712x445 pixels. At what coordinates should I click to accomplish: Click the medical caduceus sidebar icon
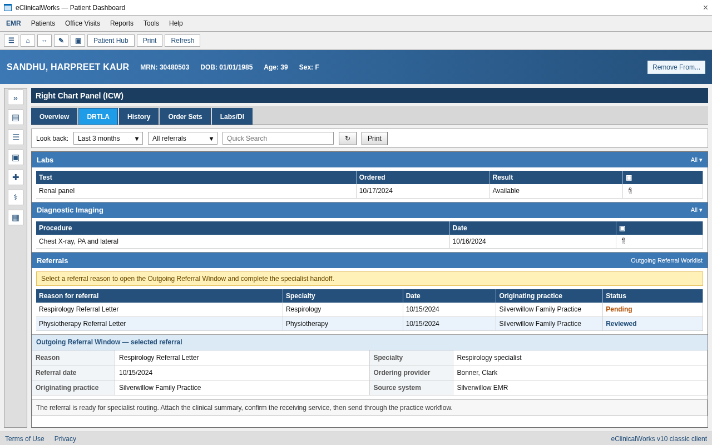pos(16,197)
